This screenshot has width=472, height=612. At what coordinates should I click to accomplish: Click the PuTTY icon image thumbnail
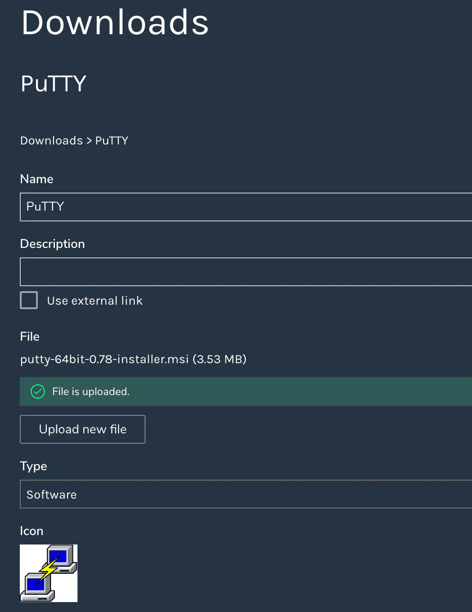coord(49,573)
